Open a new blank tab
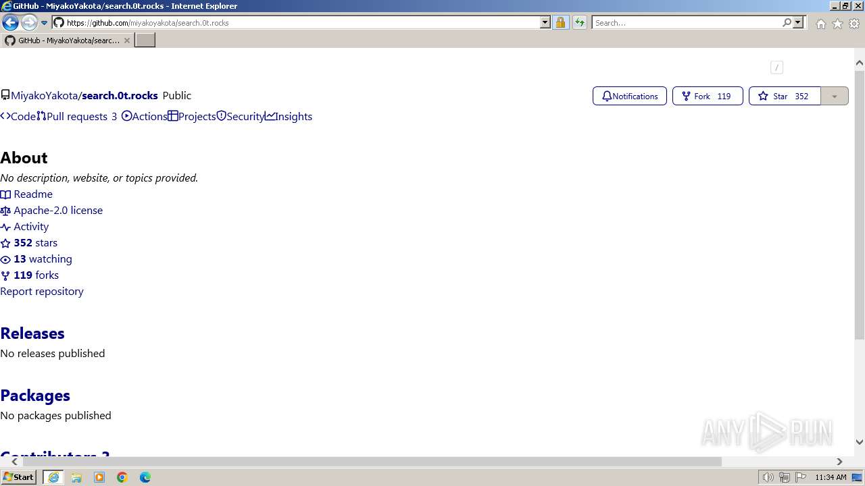The image size is (865, 486). pos(145,40)
